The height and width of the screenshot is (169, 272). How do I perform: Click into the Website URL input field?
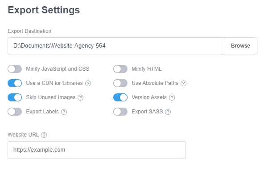pyautogui.click(x=97, y=150)
